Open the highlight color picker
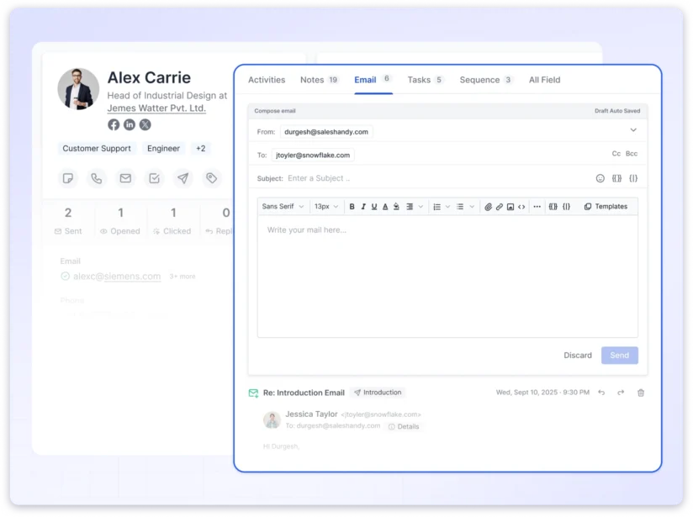The width and height of the screenshot is (693, 517). click(x=396, y=206)
